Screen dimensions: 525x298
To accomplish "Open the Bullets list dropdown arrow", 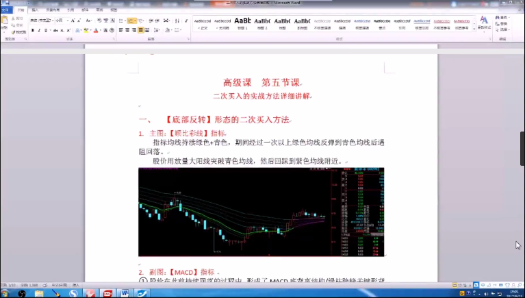I will 125,21.
